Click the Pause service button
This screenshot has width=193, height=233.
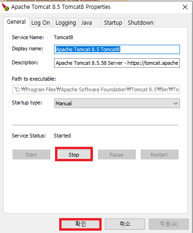point(117,154)
